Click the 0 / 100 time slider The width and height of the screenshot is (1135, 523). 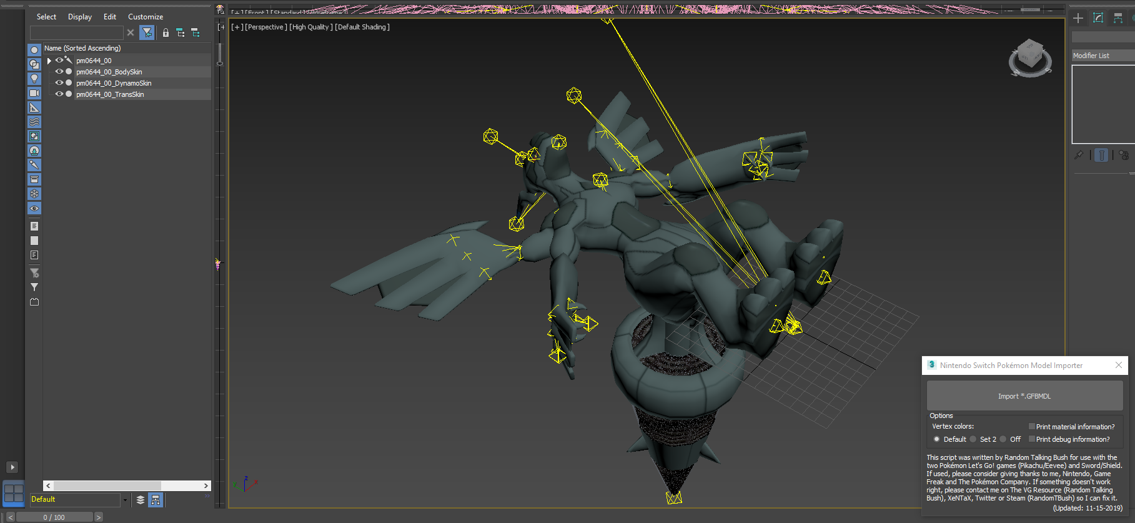click(x=54, y=517)
